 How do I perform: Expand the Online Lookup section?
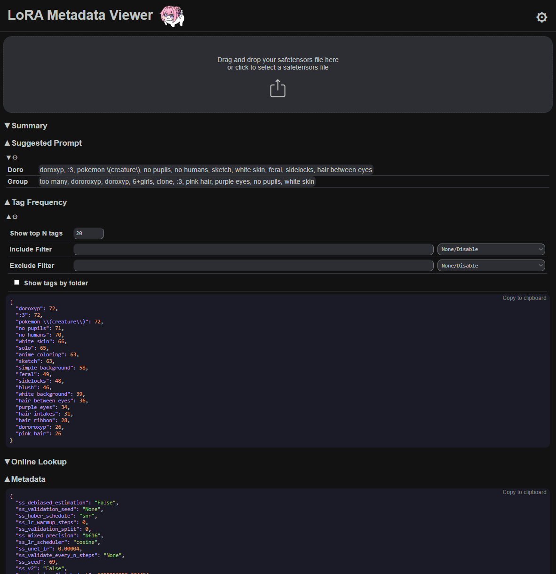click(x=36, y=462)
